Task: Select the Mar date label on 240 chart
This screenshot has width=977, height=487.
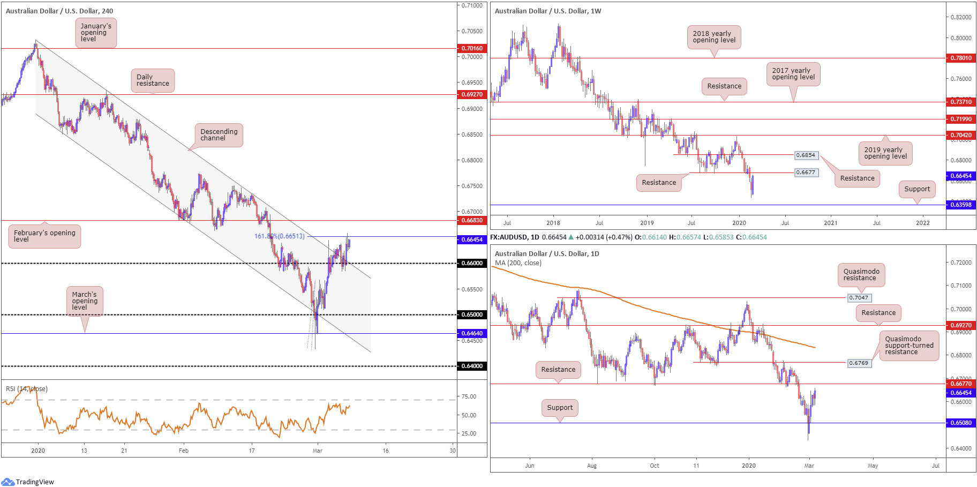Action: (318, 451)
